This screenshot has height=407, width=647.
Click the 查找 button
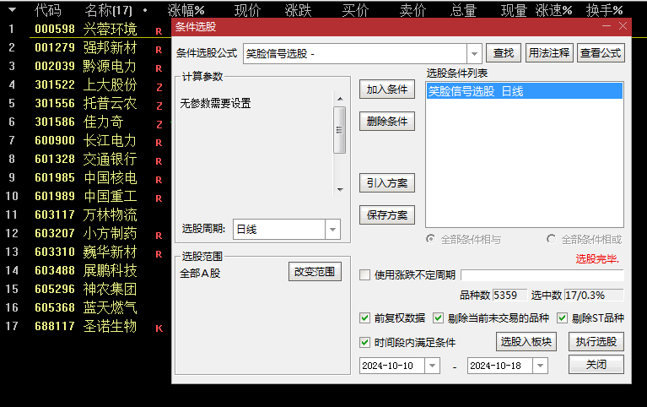pos(504,53)
